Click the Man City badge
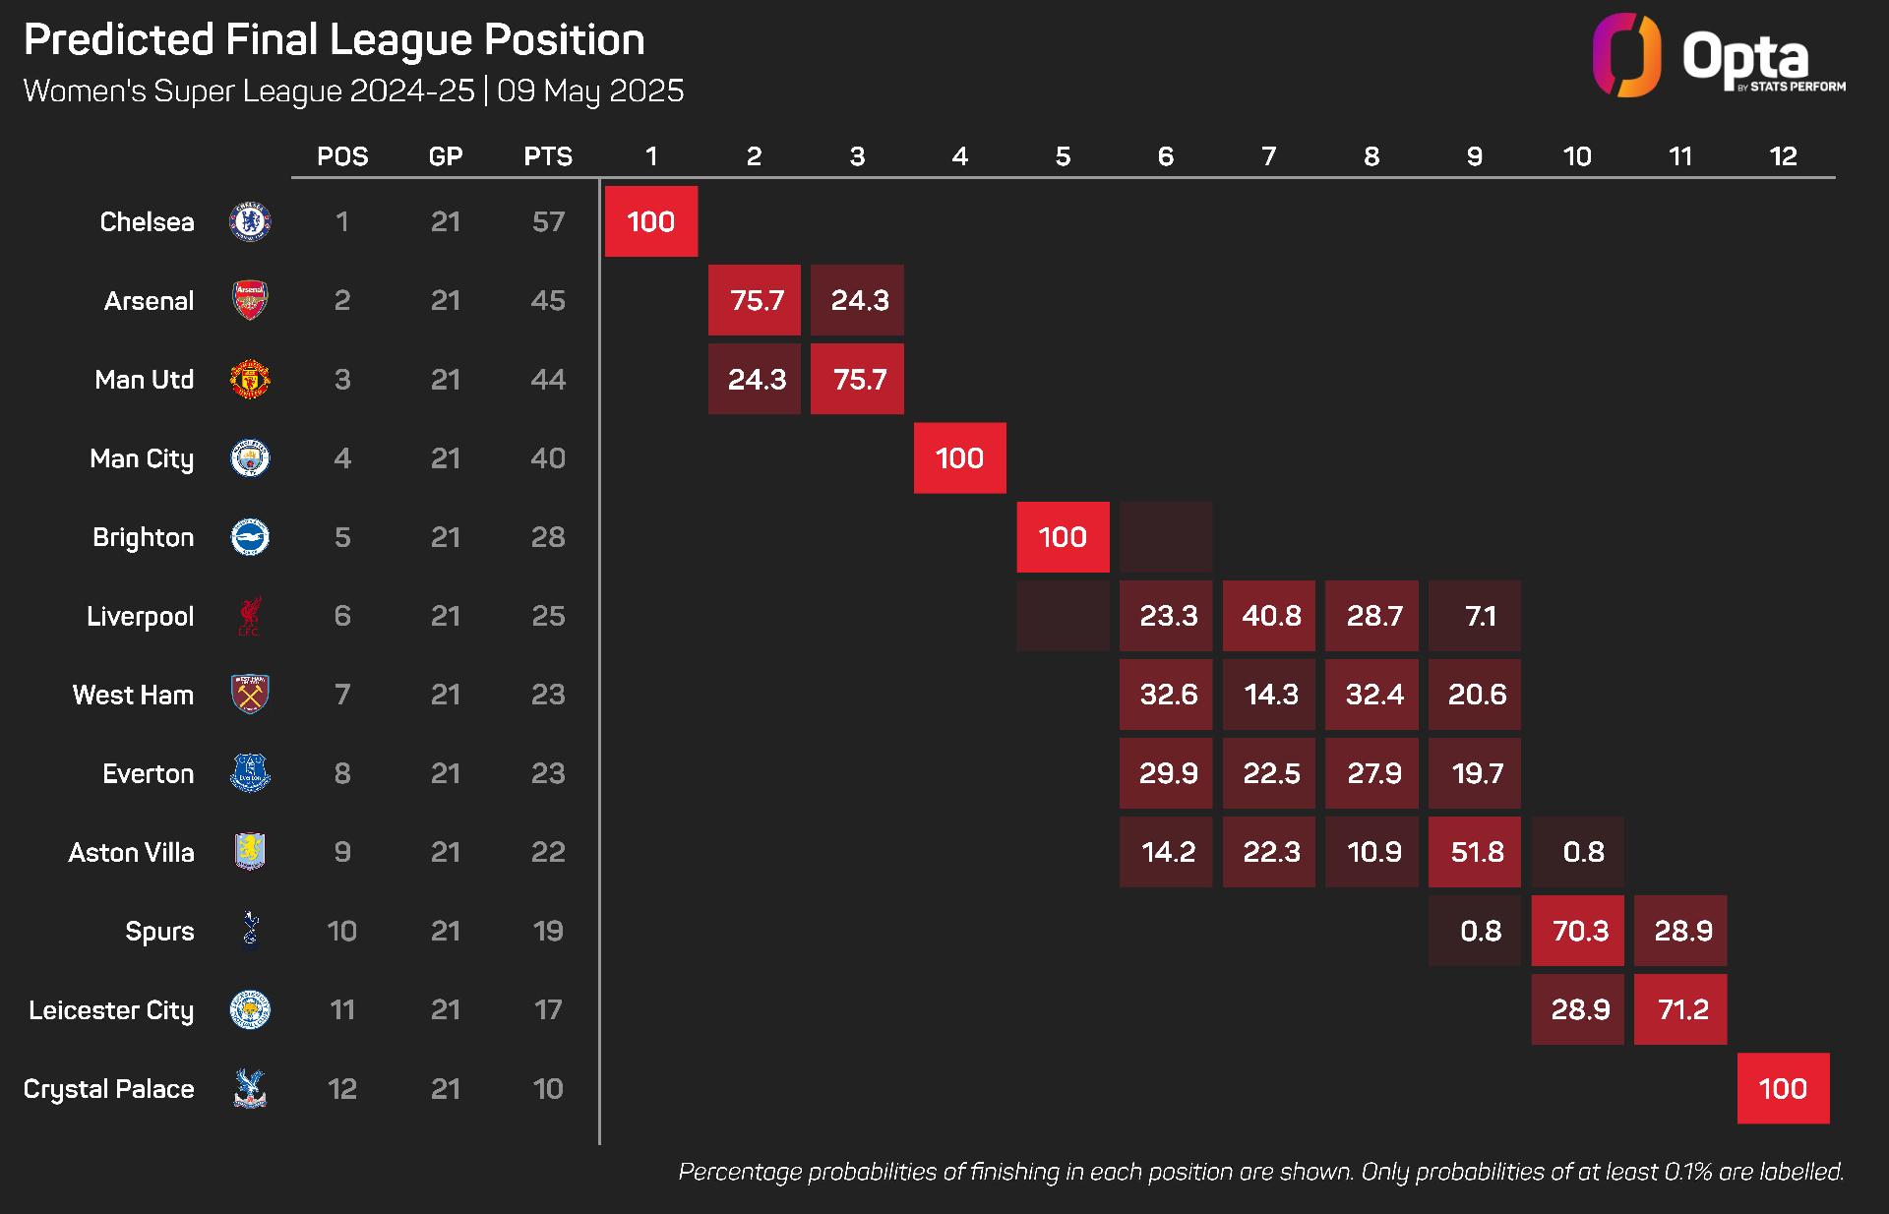Viewport: 1889px width, 1214px height. (x=250, y=458)
